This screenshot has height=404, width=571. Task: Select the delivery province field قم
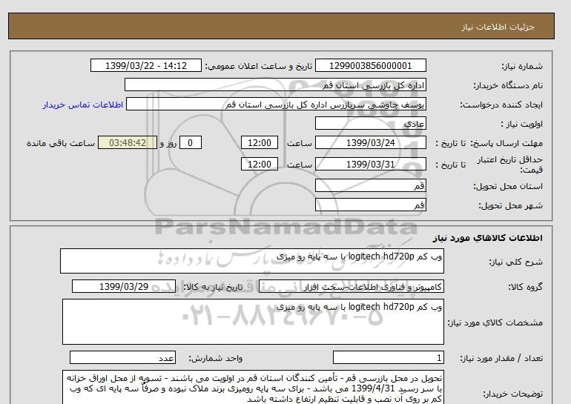pos(370,185)
